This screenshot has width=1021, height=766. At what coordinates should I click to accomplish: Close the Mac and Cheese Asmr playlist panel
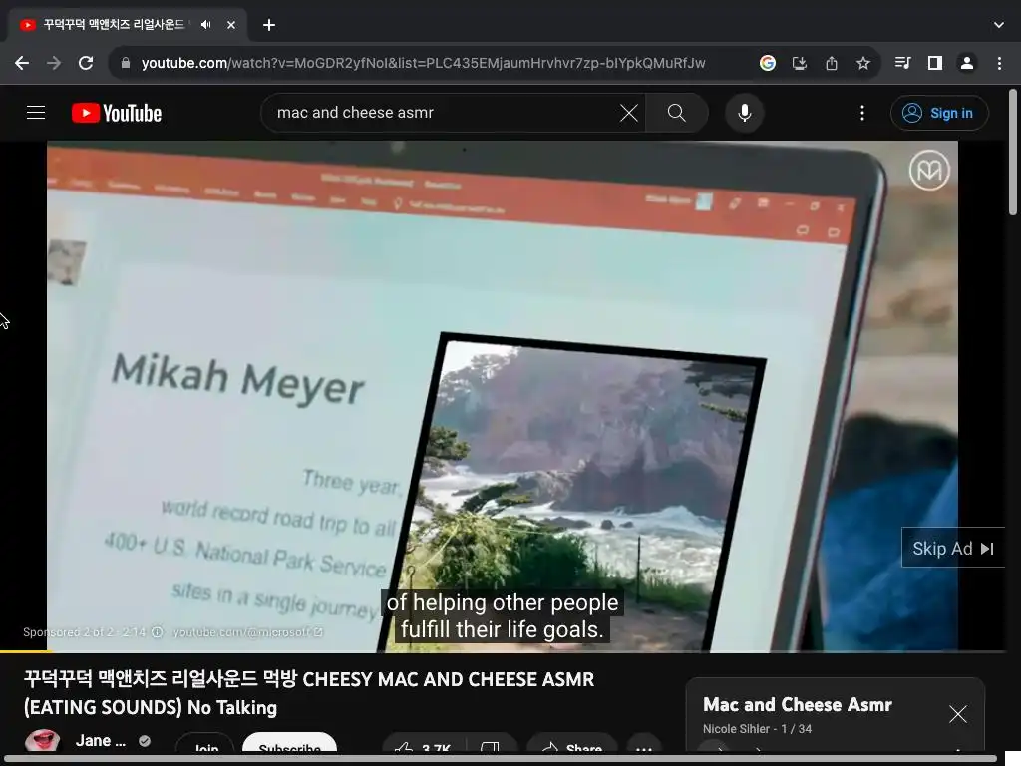click(x=958, y=714)
